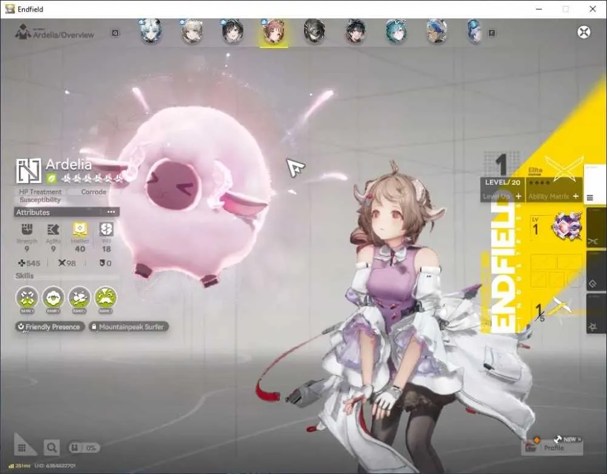
Task: Click the locked Mountainpeak Surfer talent
Action: 129,327
